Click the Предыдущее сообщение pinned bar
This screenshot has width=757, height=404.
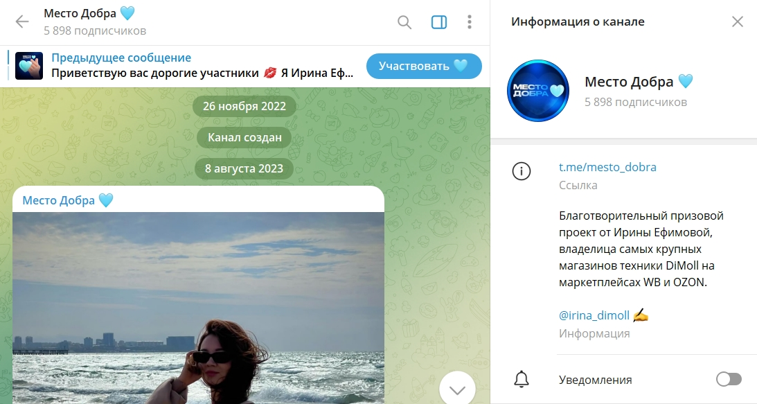click(121, 58)
